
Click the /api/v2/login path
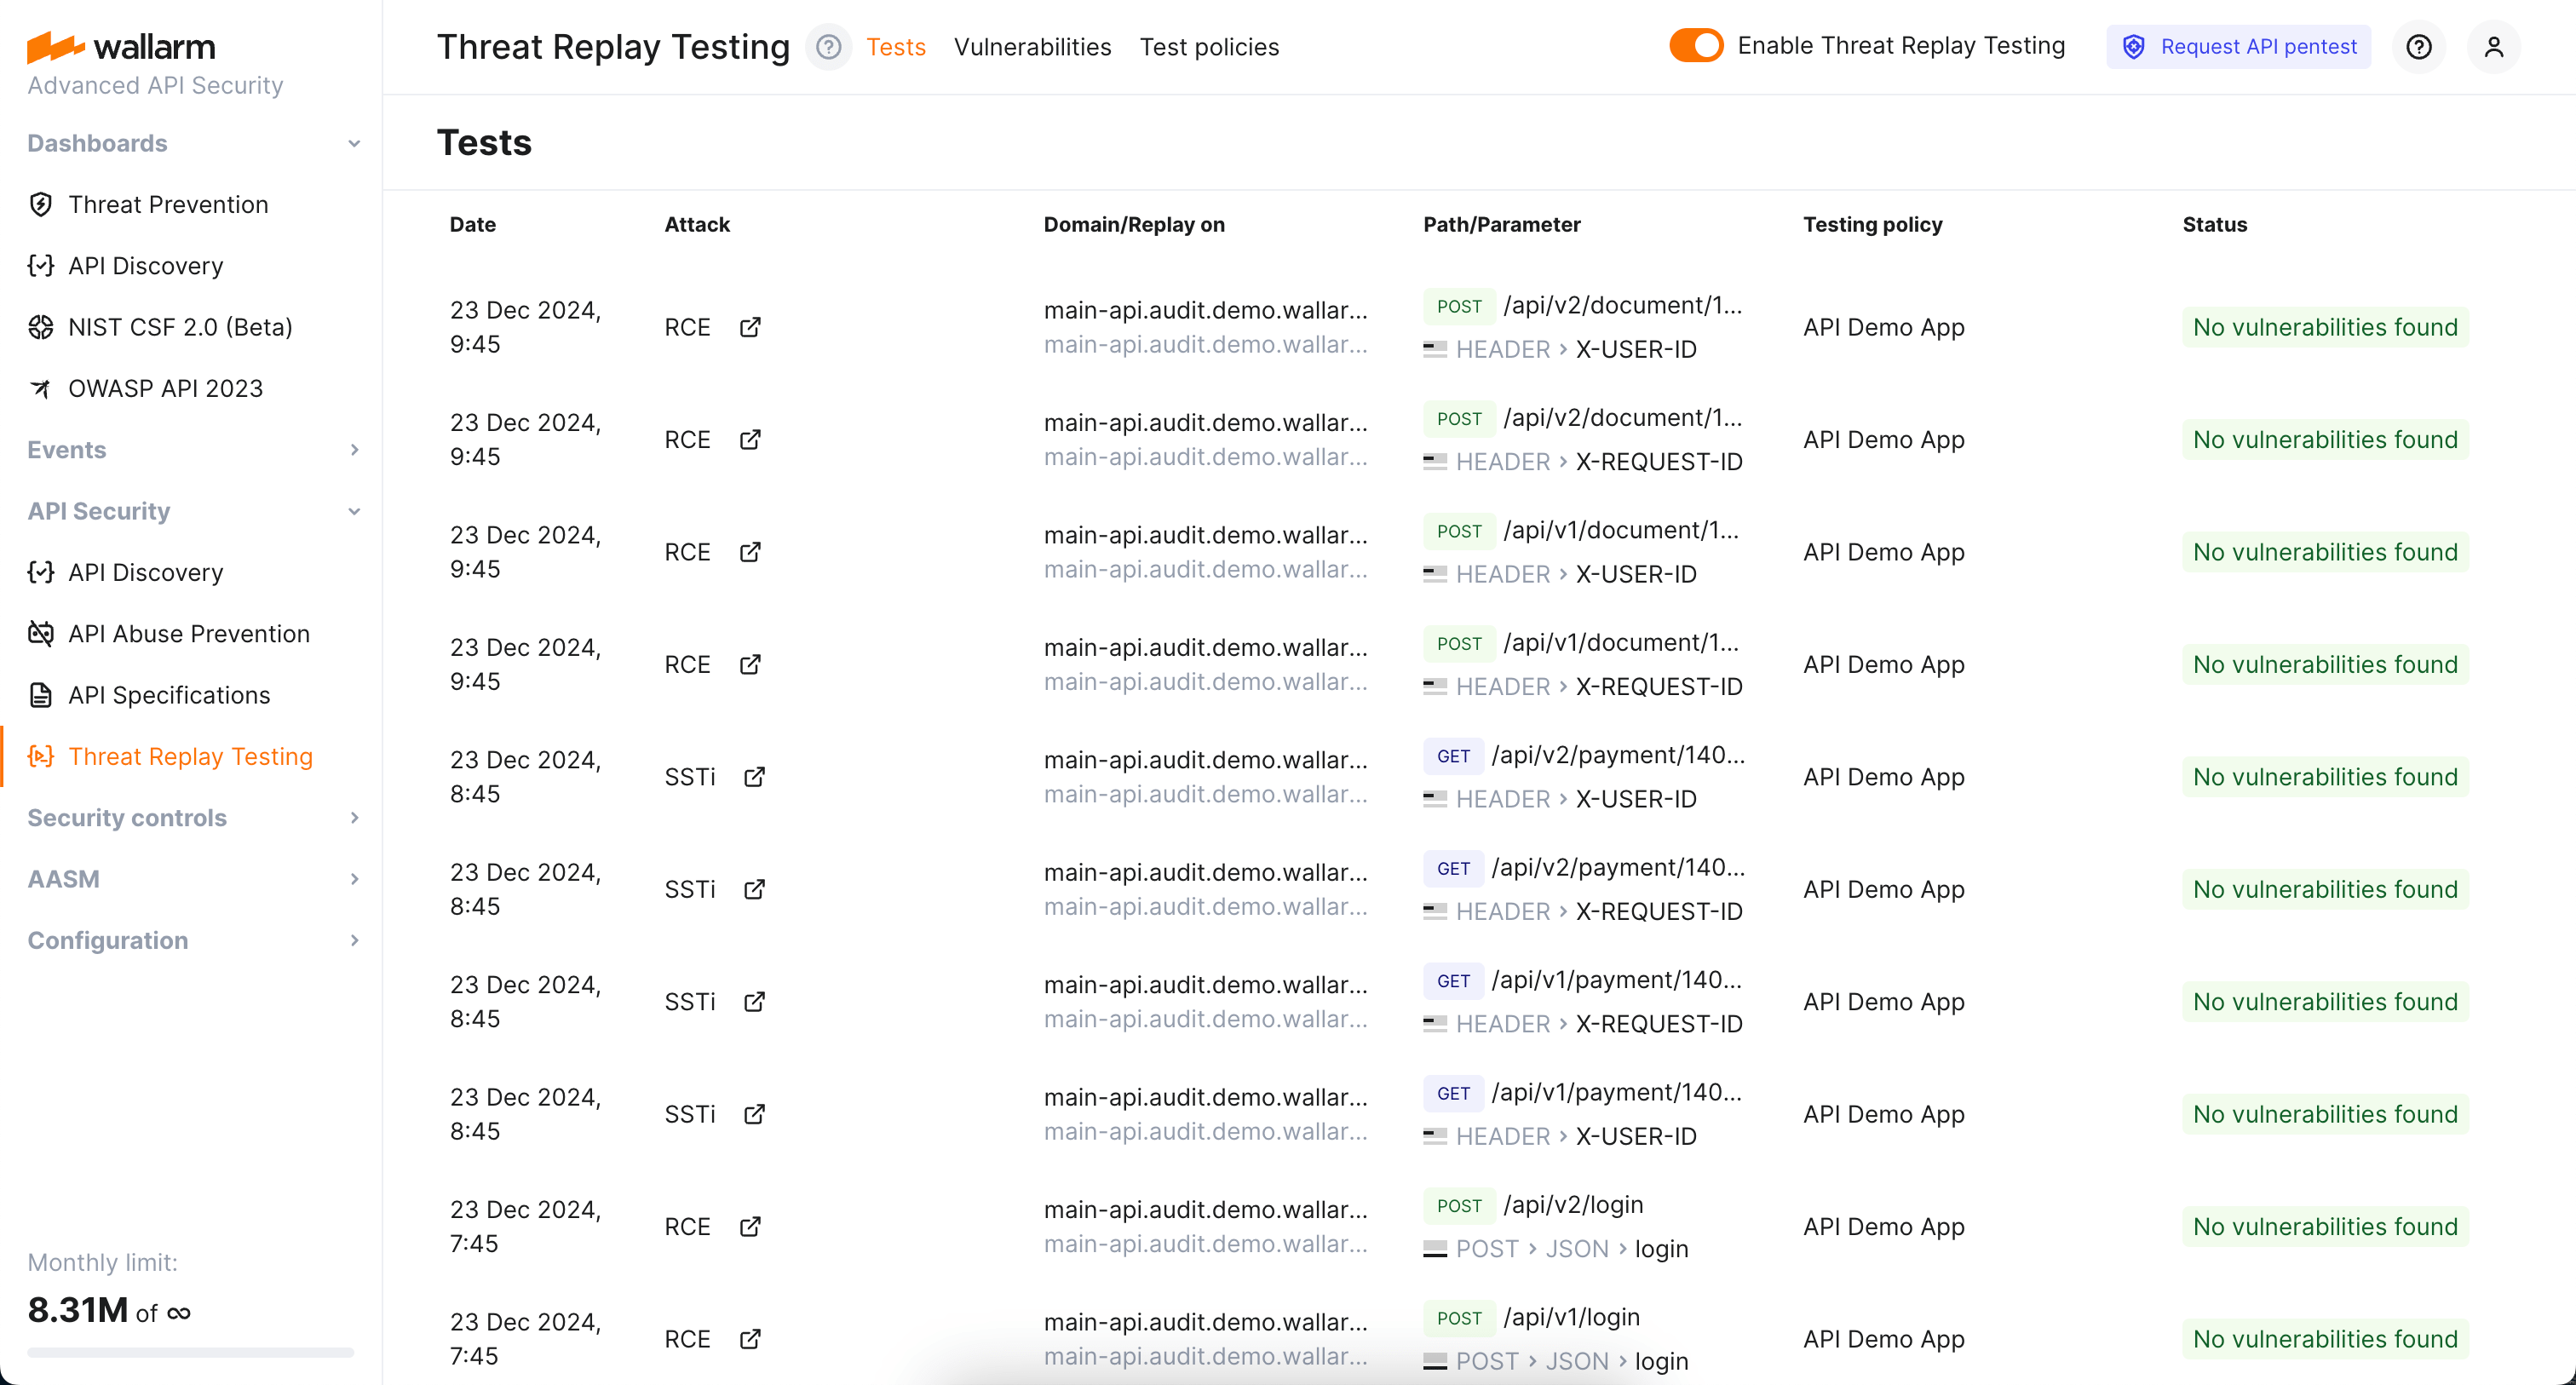[1573, 1205]
